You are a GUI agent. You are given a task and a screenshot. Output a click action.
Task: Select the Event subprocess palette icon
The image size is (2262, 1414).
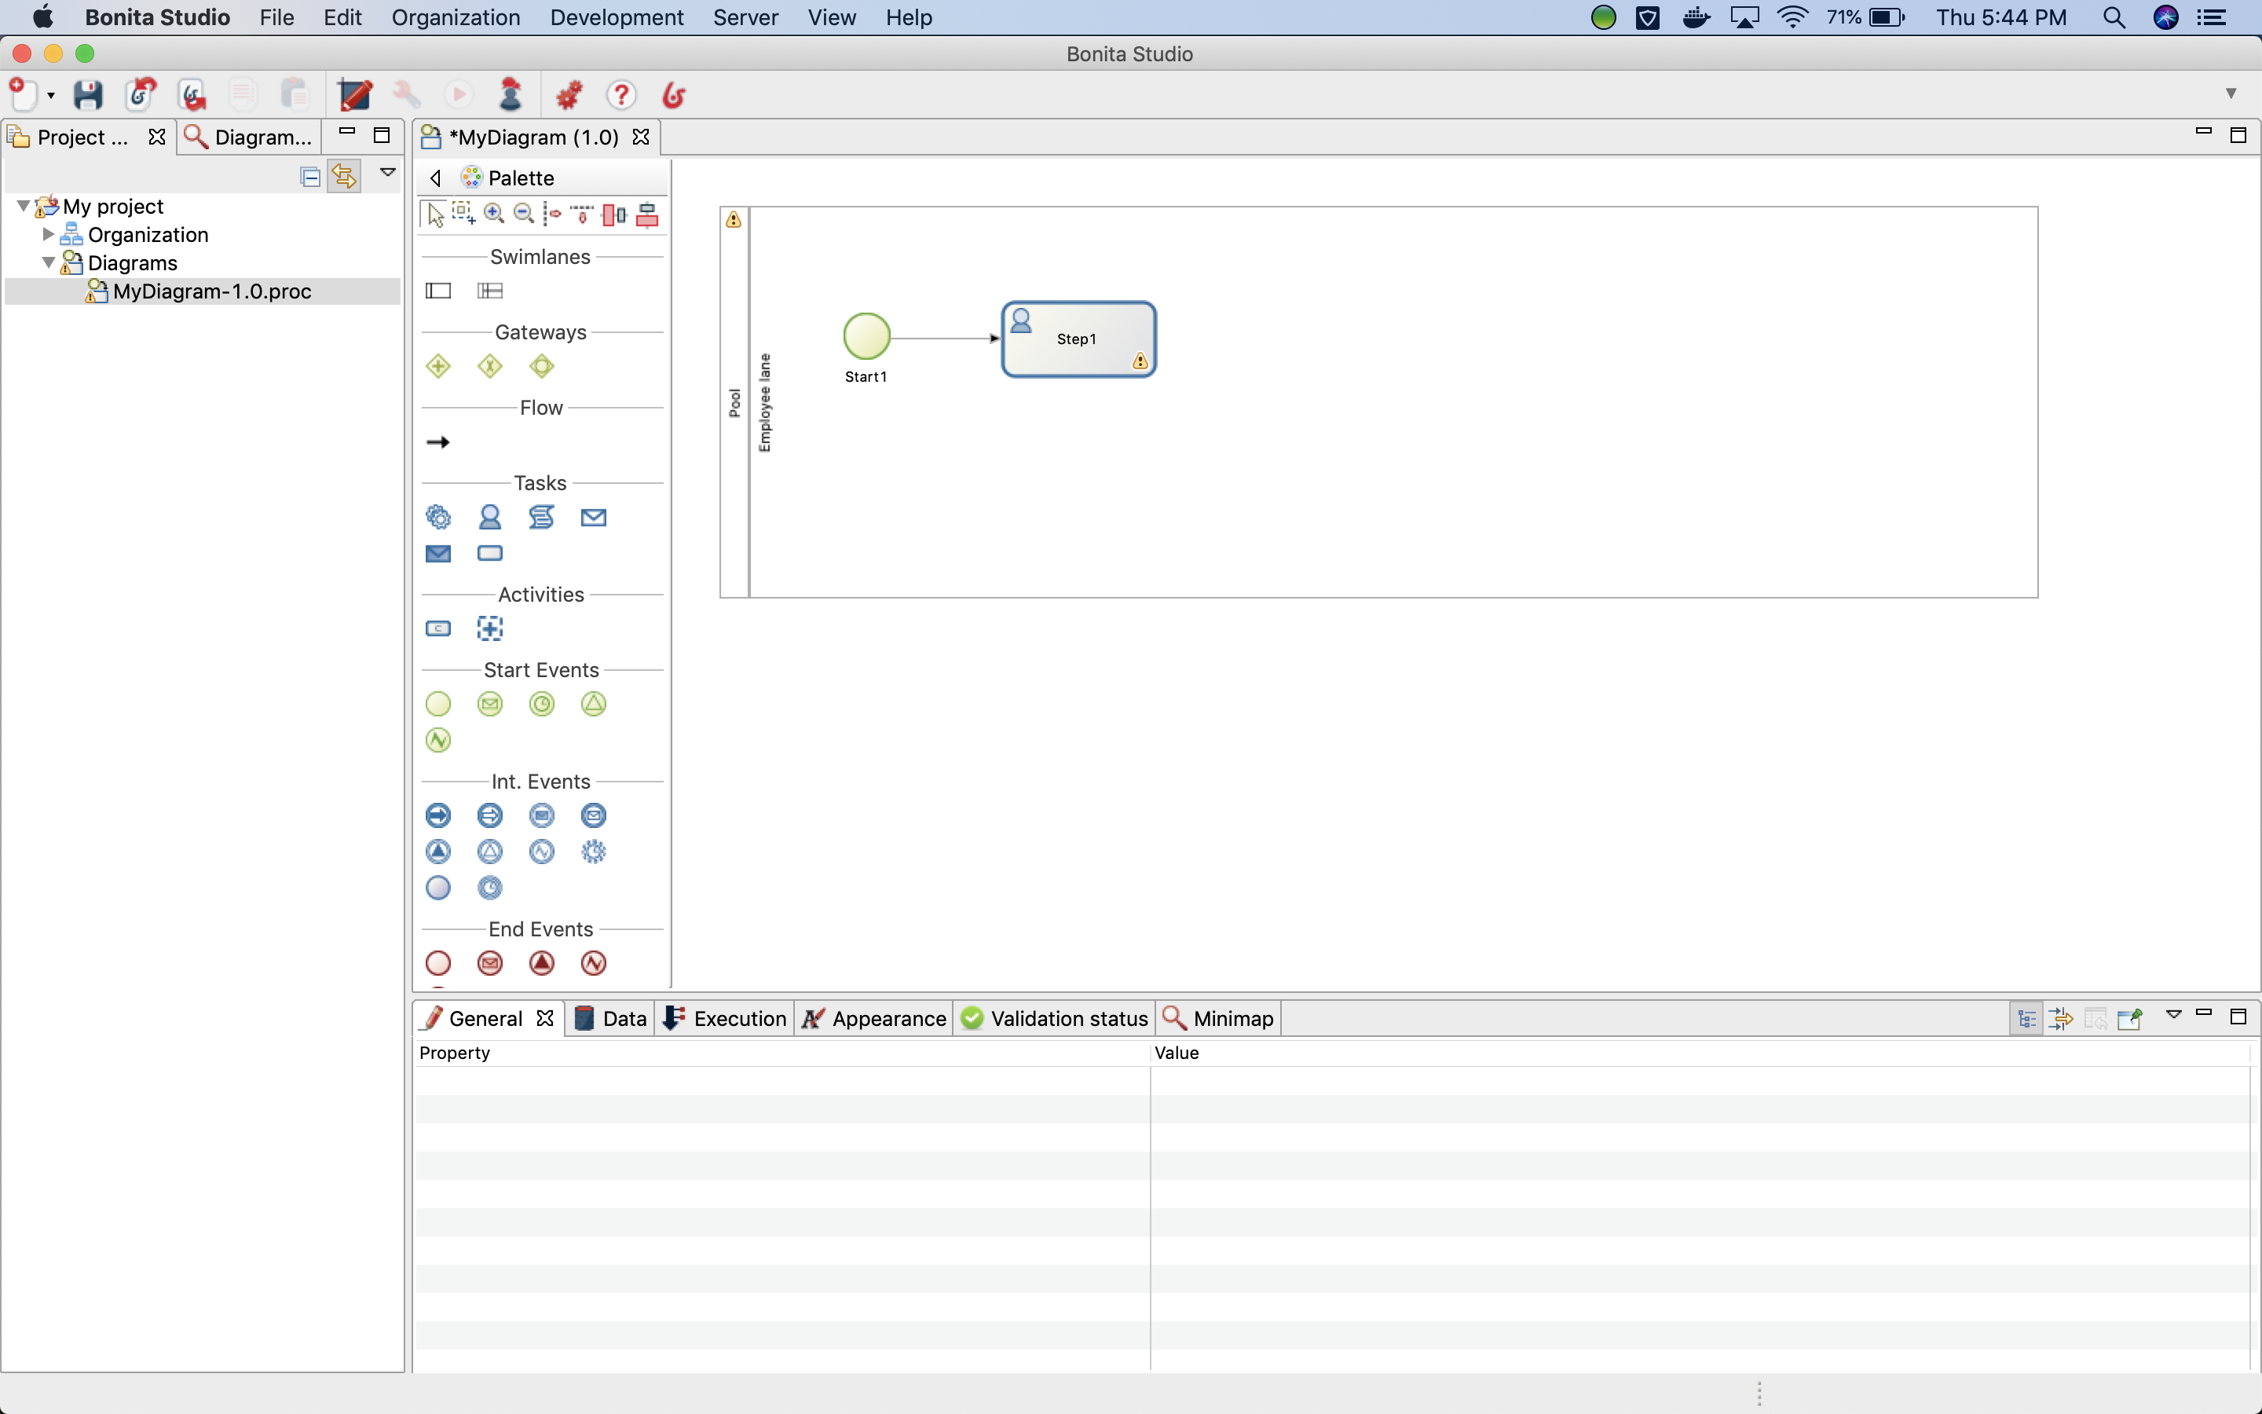tap(490, 628)
